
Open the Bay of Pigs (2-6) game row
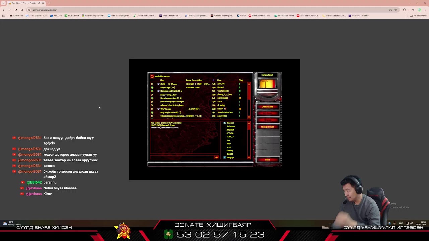(x=199, y=87)
